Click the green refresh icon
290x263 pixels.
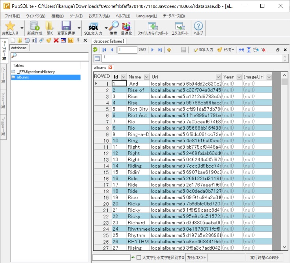(x=95, y=50)
